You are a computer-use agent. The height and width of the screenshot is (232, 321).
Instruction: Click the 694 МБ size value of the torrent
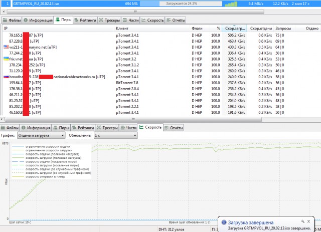pyautogui.click(x=131, y=4)
